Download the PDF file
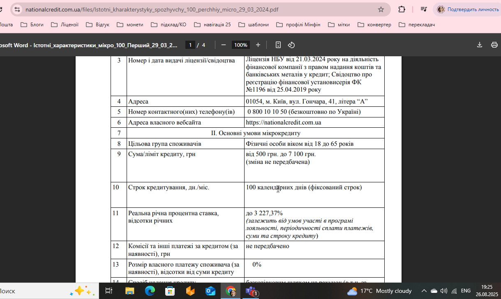The width and height of the screenshot is (501, 299). point(479,45)
